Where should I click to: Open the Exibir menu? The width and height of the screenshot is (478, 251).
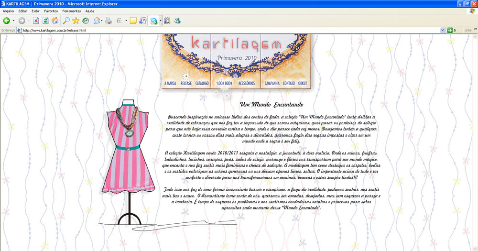36,11
